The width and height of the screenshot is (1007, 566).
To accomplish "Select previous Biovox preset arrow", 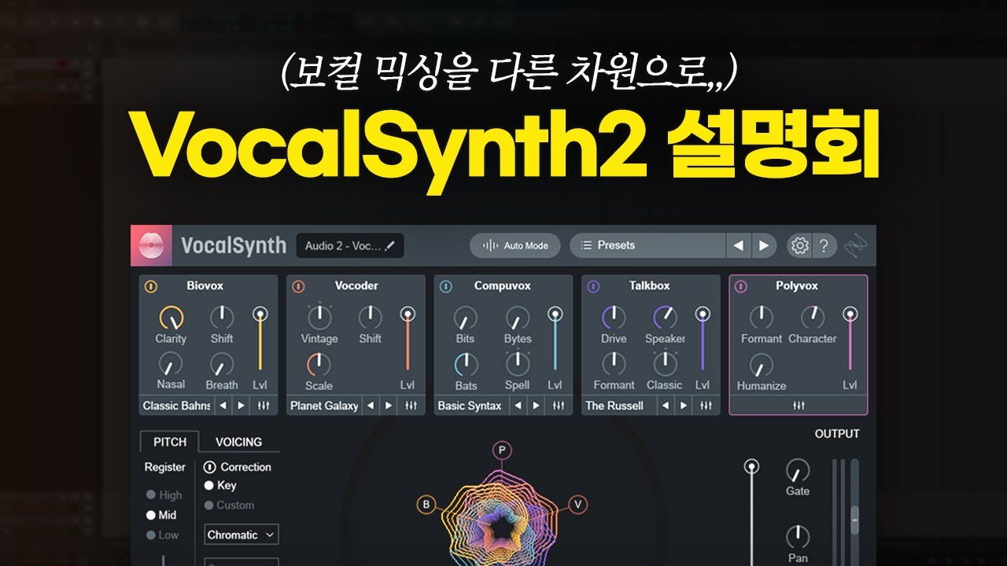I will click(223, 406).
